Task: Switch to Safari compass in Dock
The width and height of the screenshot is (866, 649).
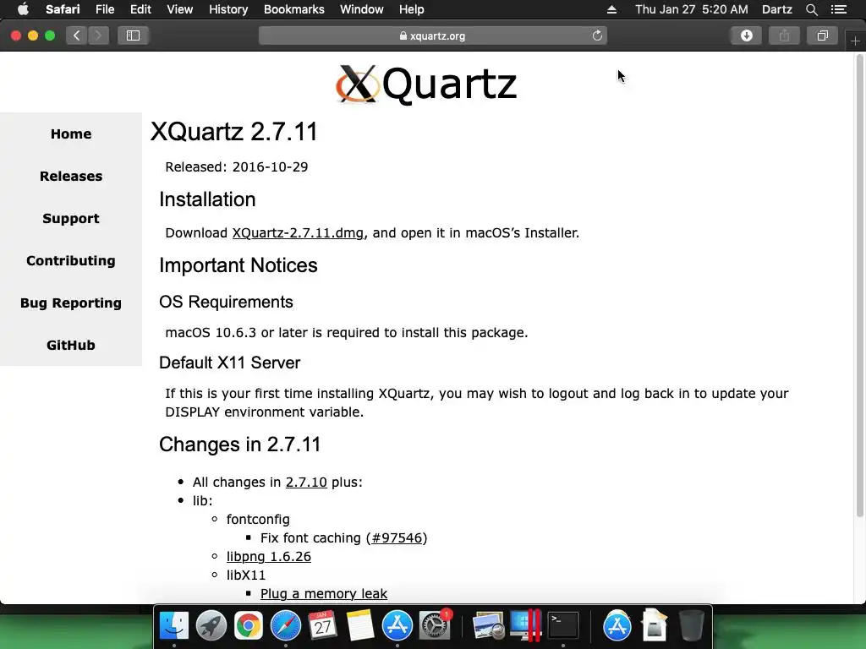Action: (286, 625)
